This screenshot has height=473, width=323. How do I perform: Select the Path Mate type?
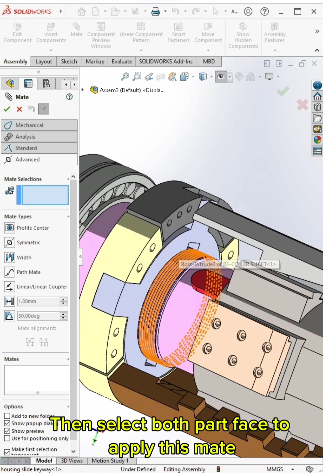[22, 272]
